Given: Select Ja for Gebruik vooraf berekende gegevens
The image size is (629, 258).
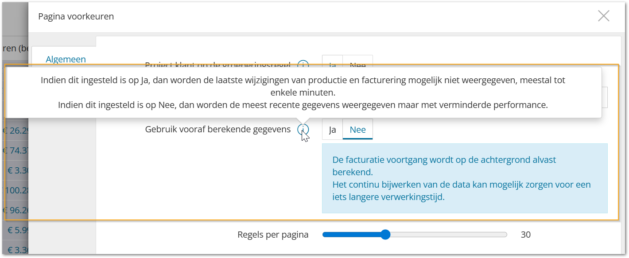Looking at the screenshot, I should tap(332, 129).
